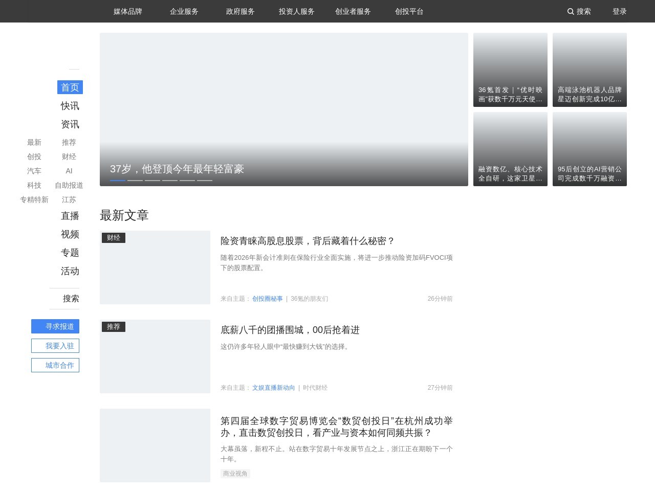The image size is (655, 491).
Task: Click the 城市合作 button
Action: pos(55,365)
